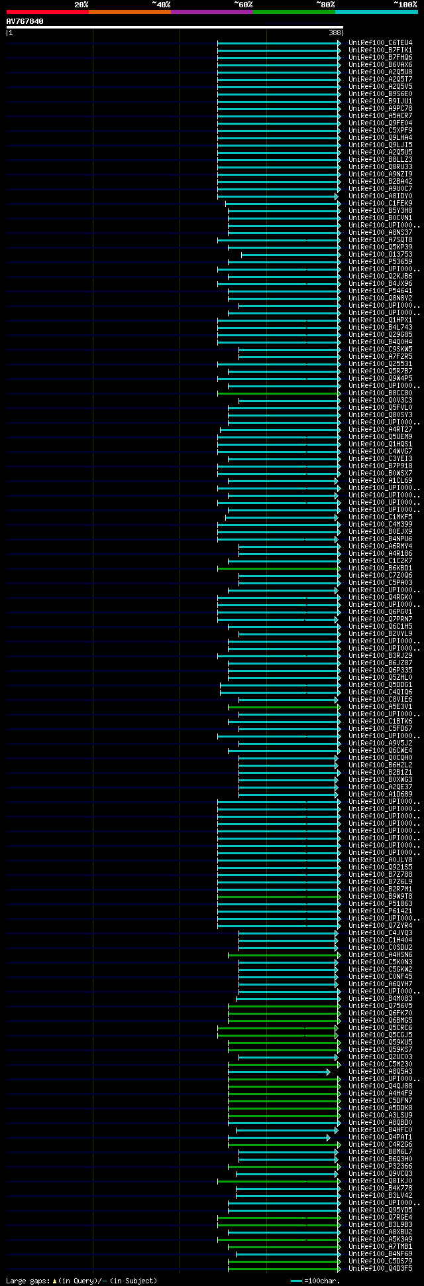Click UniRef100_Q9FE04 entry
This screenshot has width=424, height=1286.
click(x=380, y=123)
